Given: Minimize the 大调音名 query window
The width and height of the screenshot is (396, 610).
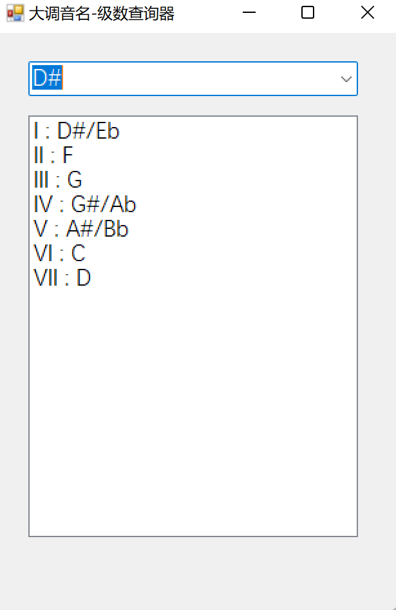Looking at the screenshot, I should coord(249,12).
